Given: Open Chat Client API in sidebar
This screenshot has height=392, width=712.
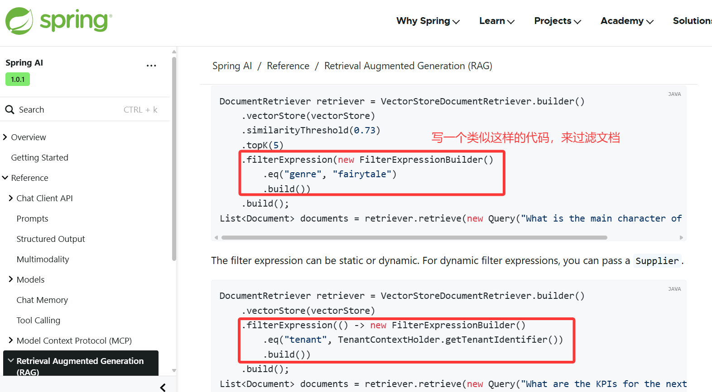Looking at the screenshot, I should click(44, 198).
